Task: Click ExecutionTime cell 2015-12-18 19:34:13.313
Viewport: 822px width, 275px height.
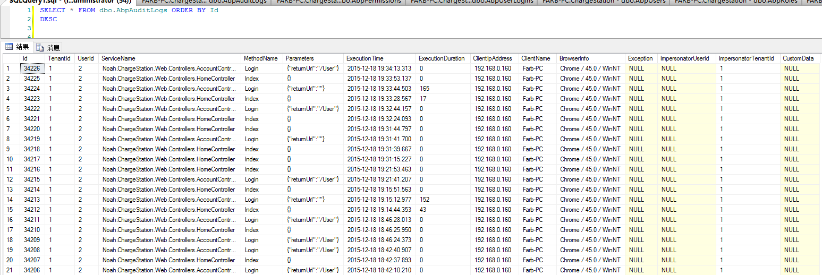Action: 380,68
